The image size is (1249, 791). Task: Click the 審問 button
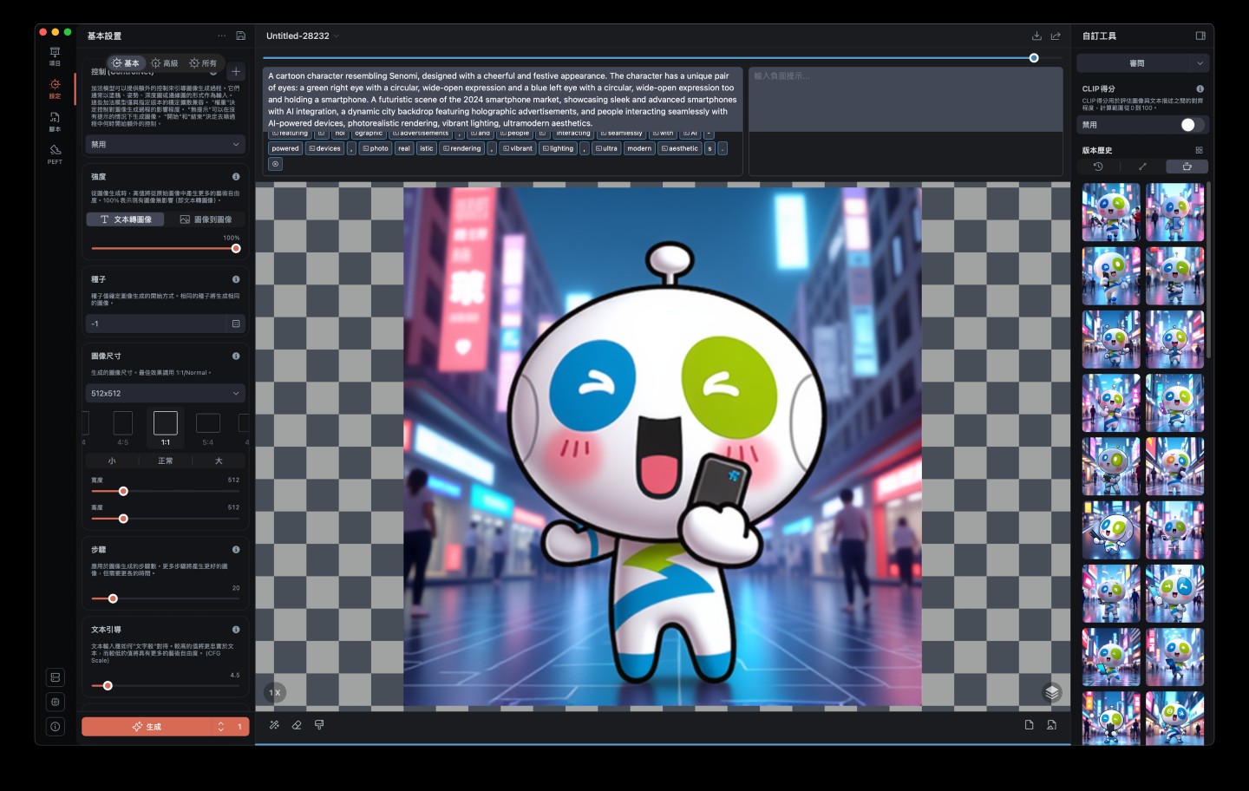[1135, 63]
